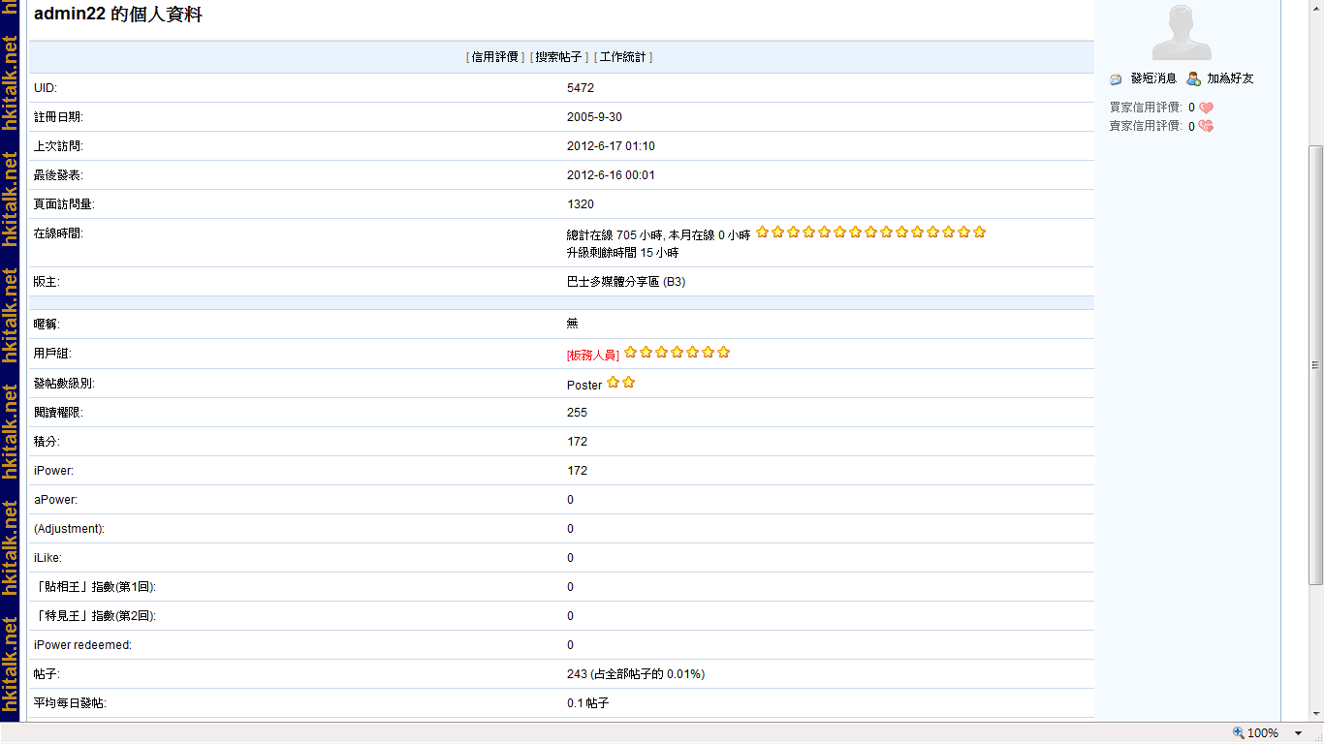
Task: Click page views value 1320
Action: tap(581, 204)
